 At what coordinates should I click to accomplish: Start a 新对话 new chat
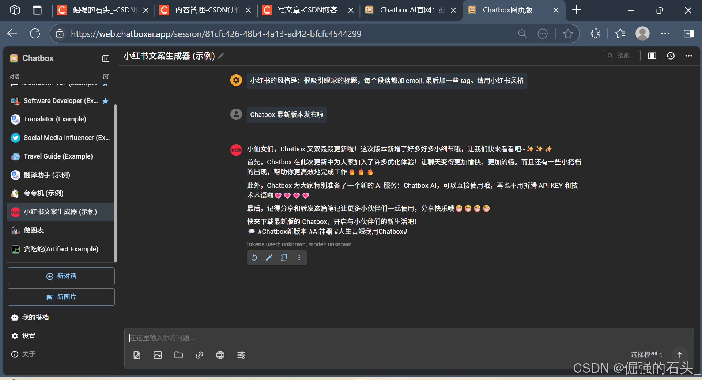pos(61,276)
